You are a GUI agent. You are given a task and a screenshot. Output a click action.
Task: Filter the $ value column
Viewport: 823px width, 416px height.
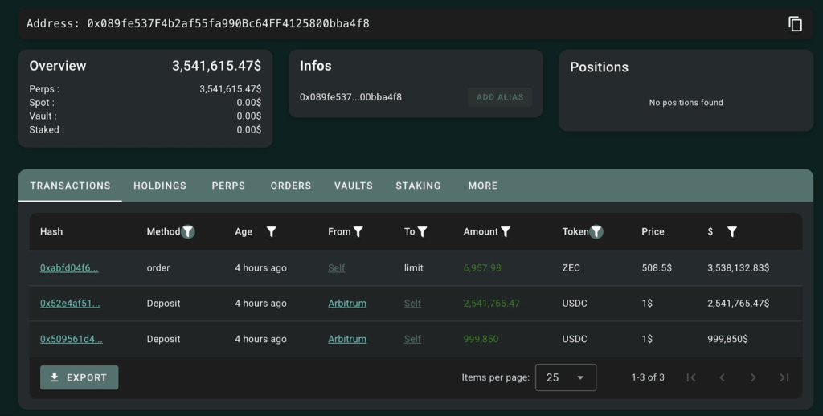click(x=732, y=231)
